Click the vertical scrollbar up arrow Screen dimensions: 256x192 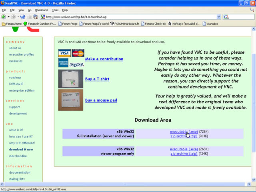tap(254, 29)
